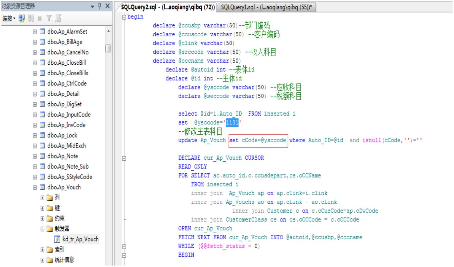Expand the 索引 folder
The width and height of the screenshot is (454, 267).
click(x=42, y=249)
